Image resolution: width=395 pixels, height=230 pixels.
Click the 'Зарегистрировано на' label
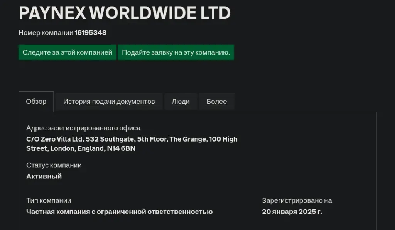pos(297,201)
